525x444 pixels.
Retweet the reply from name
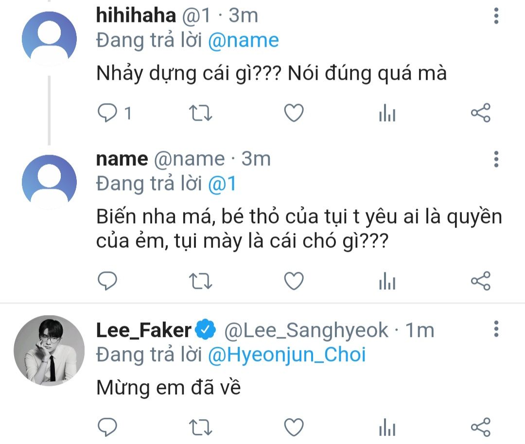coord(200,281)
